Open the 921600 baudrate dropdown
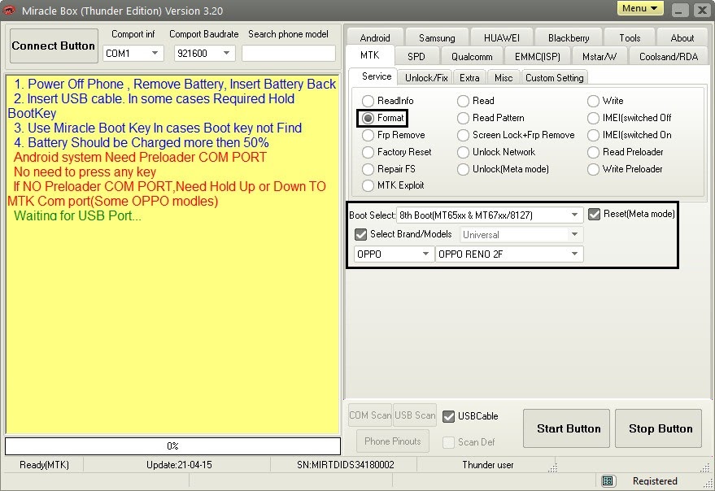This screenshot has width=715, height=491. pyautogui.click(x=204, y=54)
